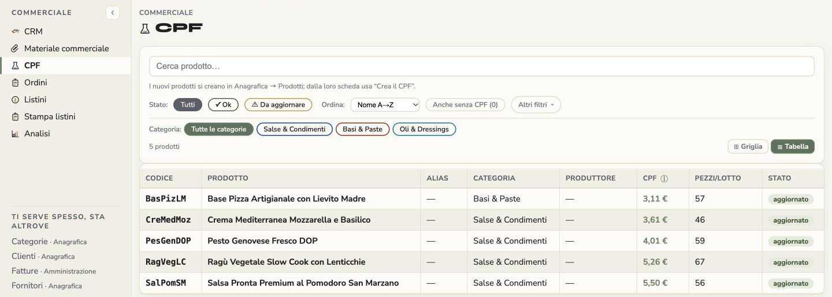
Task: Open Categorie Anagrafica shortcut link
Action: [49, 242]
